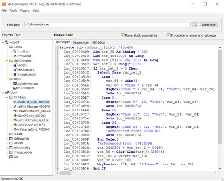224x181 pixels.
Task: Click the code view horizontal scrollbar thumb
Action: 65,173
